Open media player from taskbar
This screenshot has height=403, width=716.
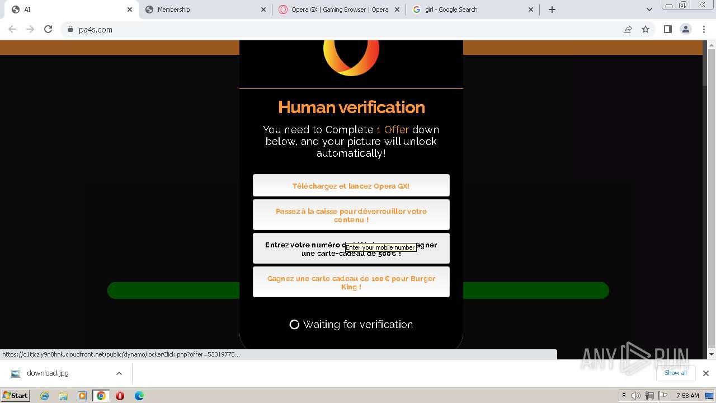(x=82, y=396)
